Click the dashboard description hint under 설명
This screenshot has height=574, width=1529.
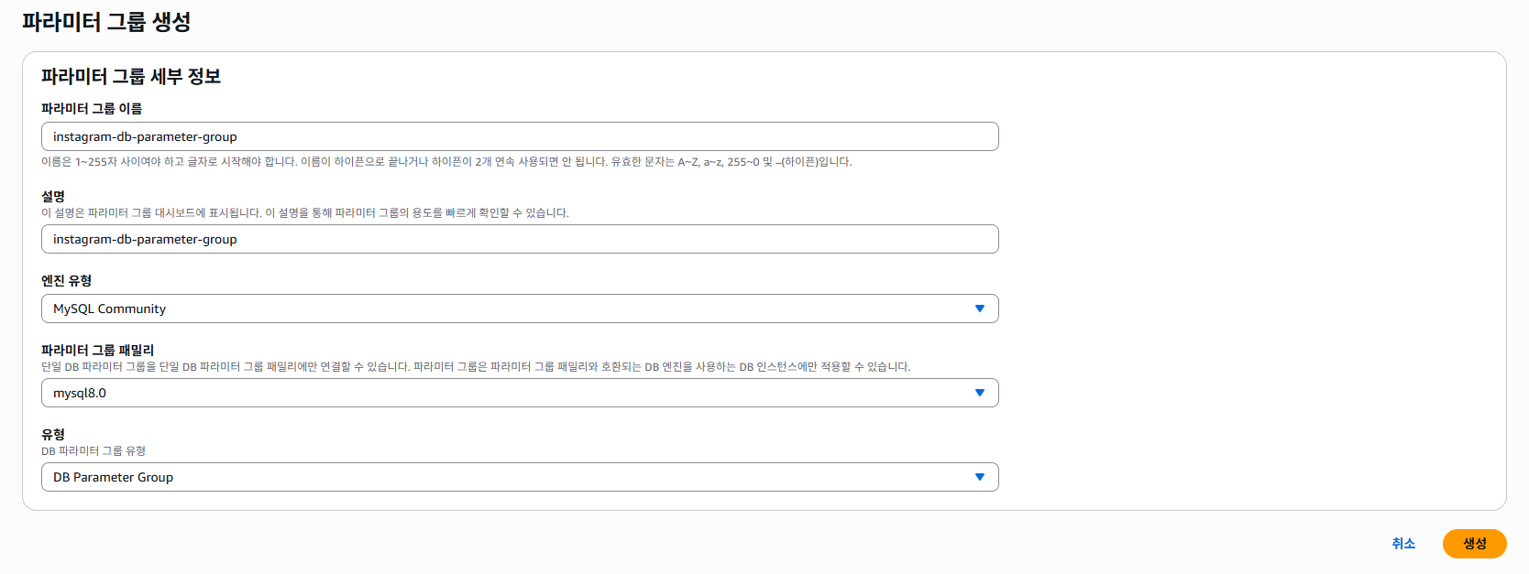305,213
